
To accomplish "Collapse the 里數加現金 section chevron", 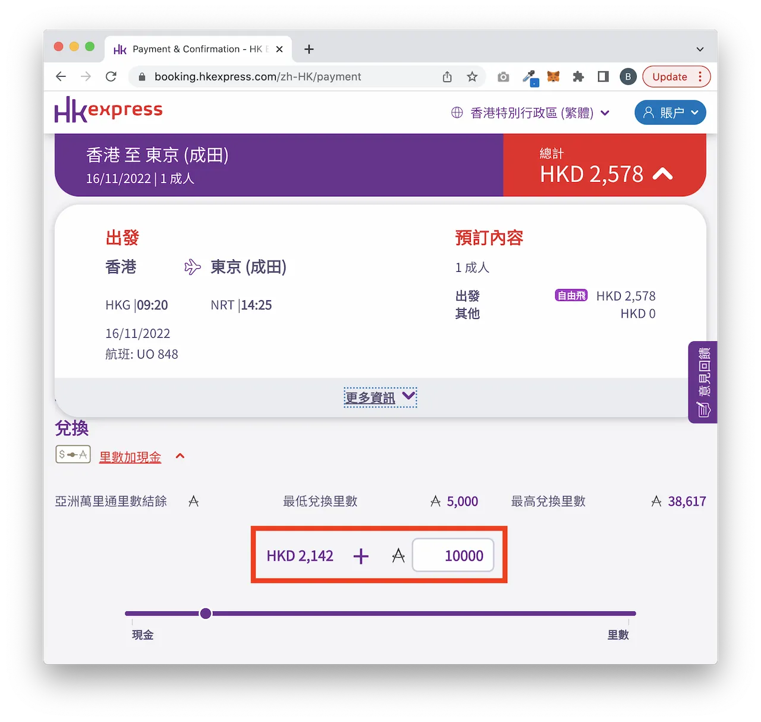I will click(x=180, y=456).
